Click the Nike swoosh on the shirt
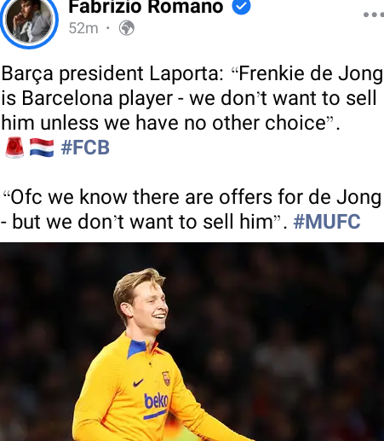 pyautogui.click(x=138, y=383)
